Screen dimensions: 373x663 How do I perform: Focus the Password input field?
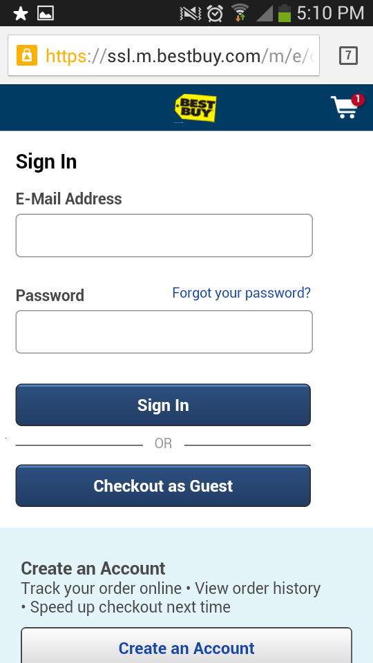click(164, 332)
